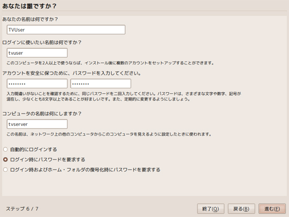Click the password confirmation field
289x217 pixels.
[101, 84]
